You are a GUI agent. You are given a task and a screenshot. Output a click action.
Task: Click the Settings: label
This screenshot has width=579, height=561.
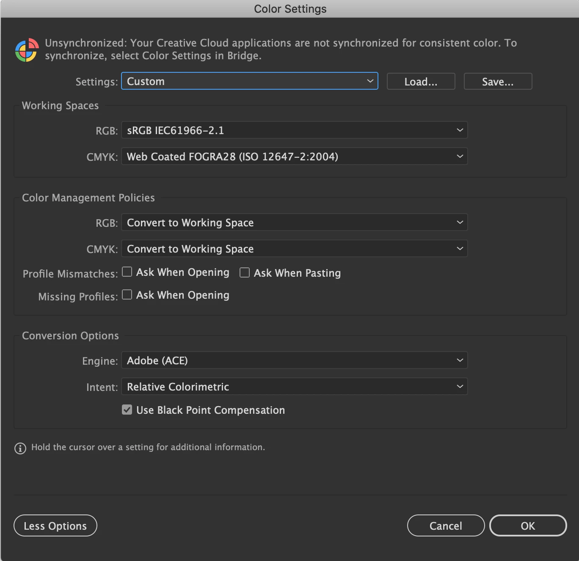(97, 82)
